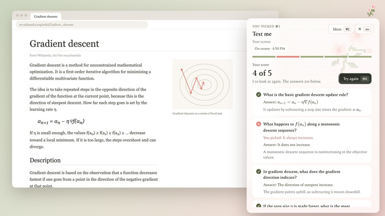
Task: Click the en.wikipedia.org address bar
Action: (x=82, y=24)
